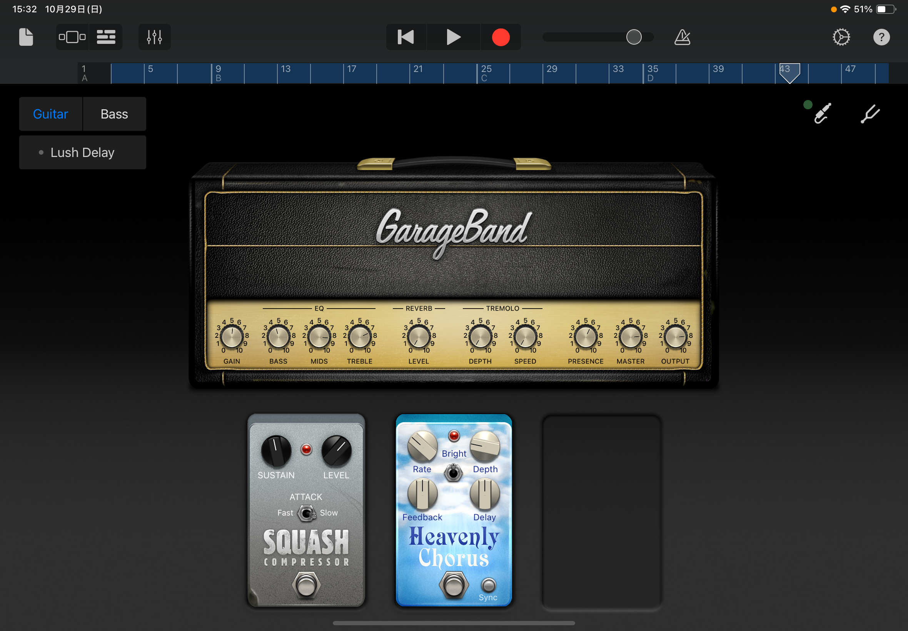
Task: Click the EQ BASS knob
Action: pos(278,337)
